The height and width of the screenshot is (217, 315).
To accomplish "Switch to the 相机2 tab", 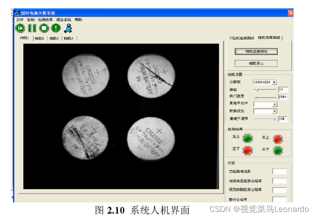I will point(39,38).
